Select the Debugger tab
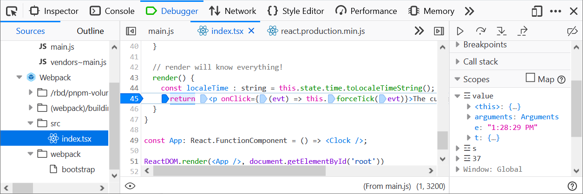583x194 pixels. coord(172,11)
